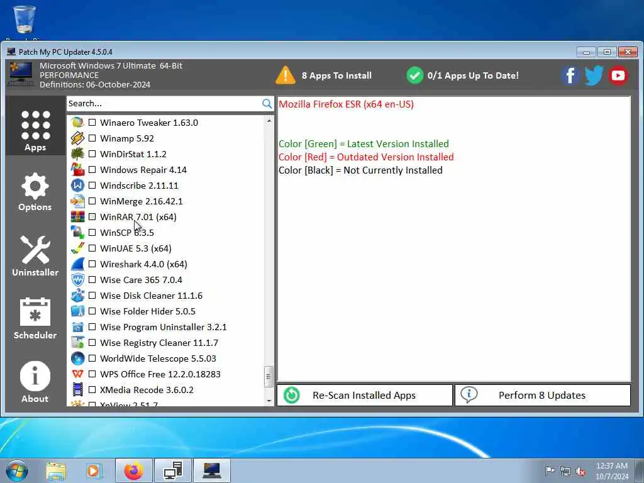Click the 0/1 Apps Up To Date label
Screen dimensions: 644x483
pos(473,75)
